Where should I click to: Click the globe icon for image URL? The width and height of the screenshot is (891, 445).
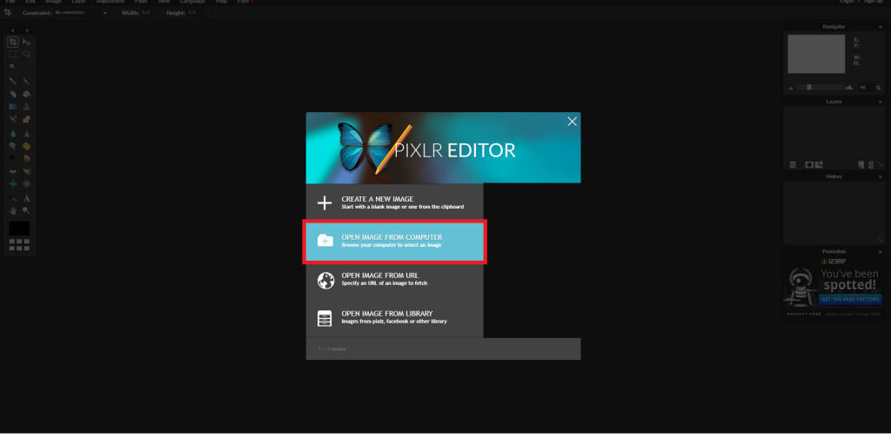pos(325,280)
